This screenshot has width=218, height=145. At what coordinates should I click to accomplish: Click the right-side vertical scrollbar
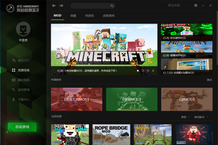pos(217,37)
